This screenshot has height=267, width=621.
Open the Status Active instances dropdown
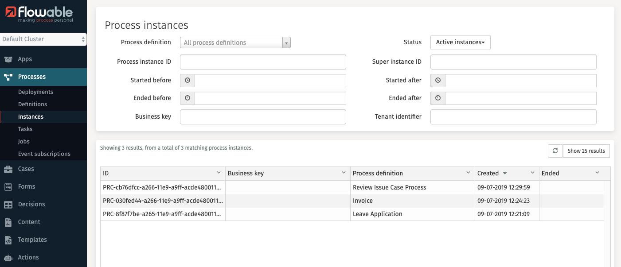point(460,43)
